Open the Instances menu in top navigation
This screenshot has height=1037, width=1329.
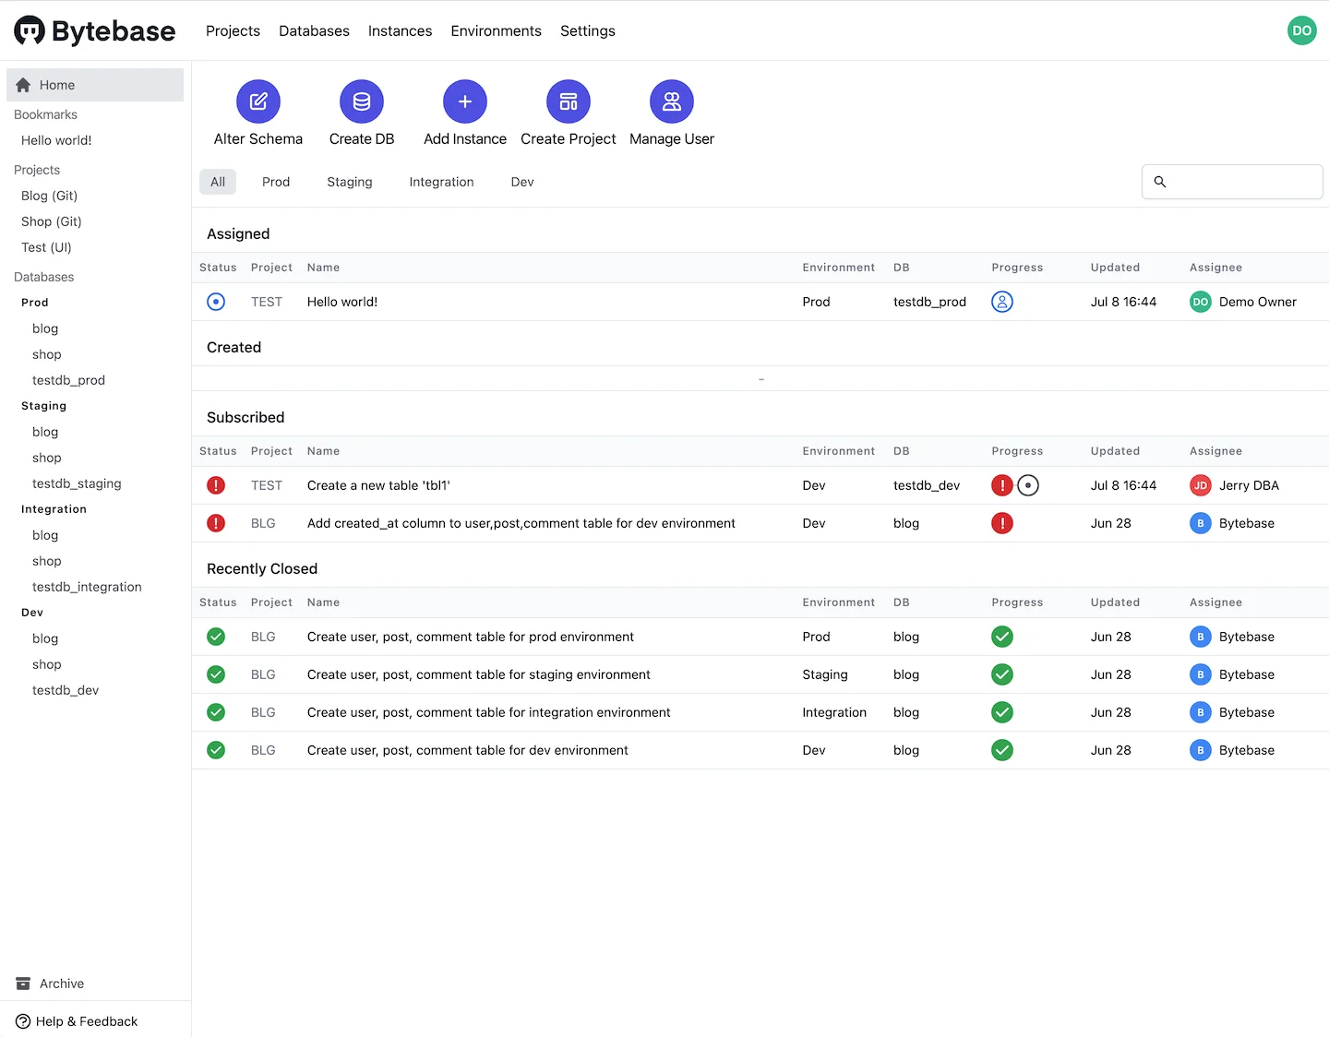click(400, 31)
